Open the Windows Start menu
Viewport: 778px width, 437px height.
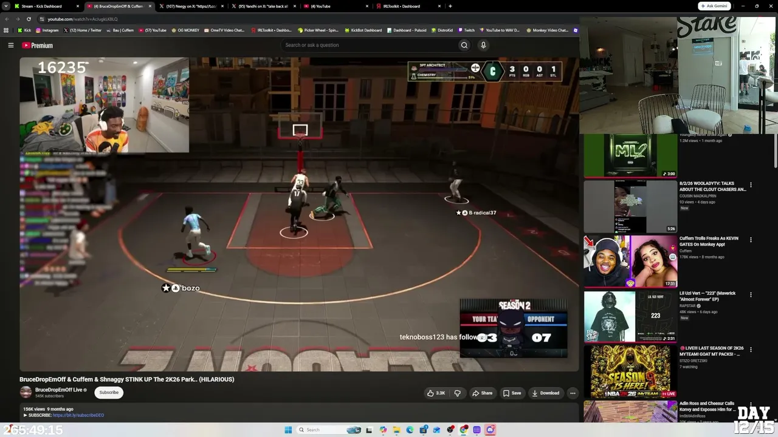(288, 430)
